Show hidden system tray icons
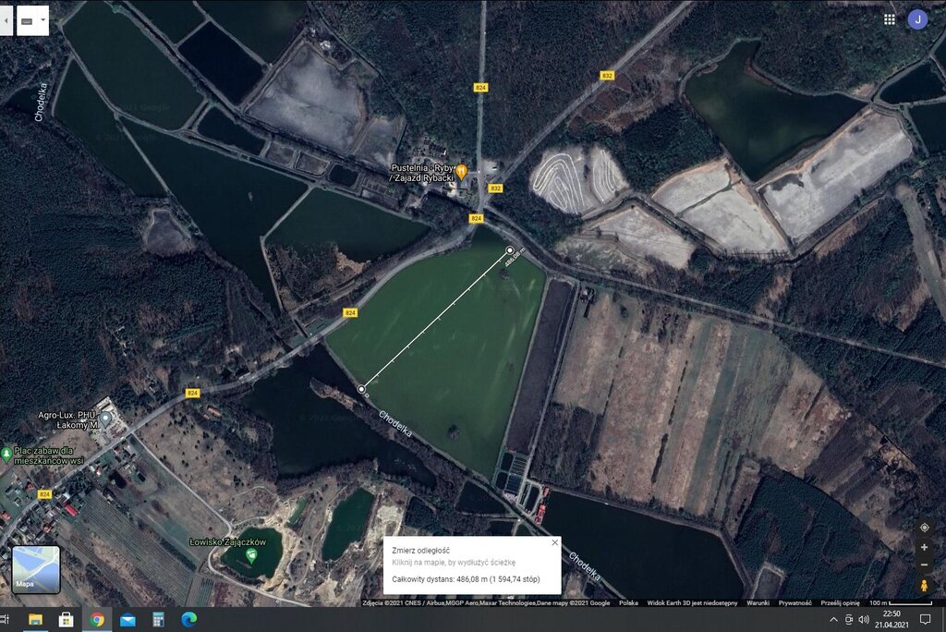The width and height of the screenshot is (946, 632). tap(833, 619)
